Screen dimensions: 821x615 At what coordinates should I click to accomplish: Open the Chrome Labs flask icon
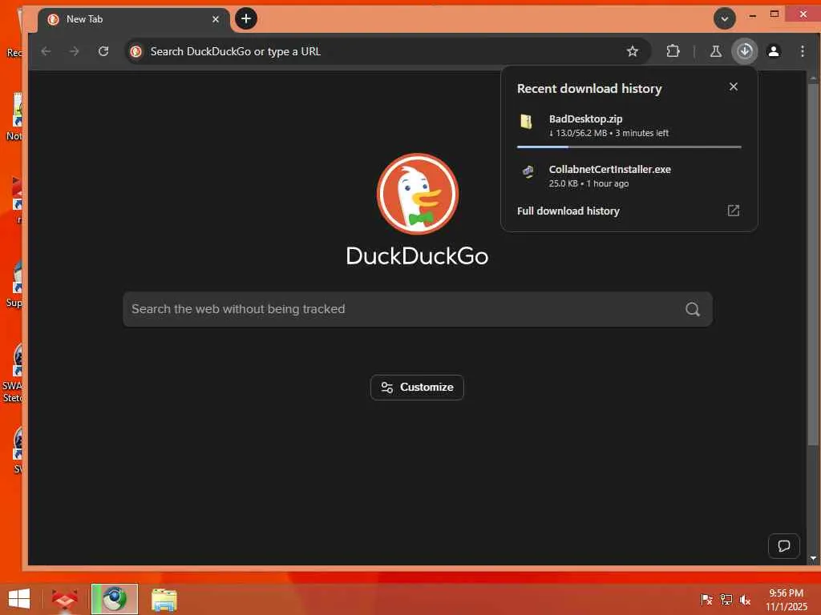coord(715,51)
